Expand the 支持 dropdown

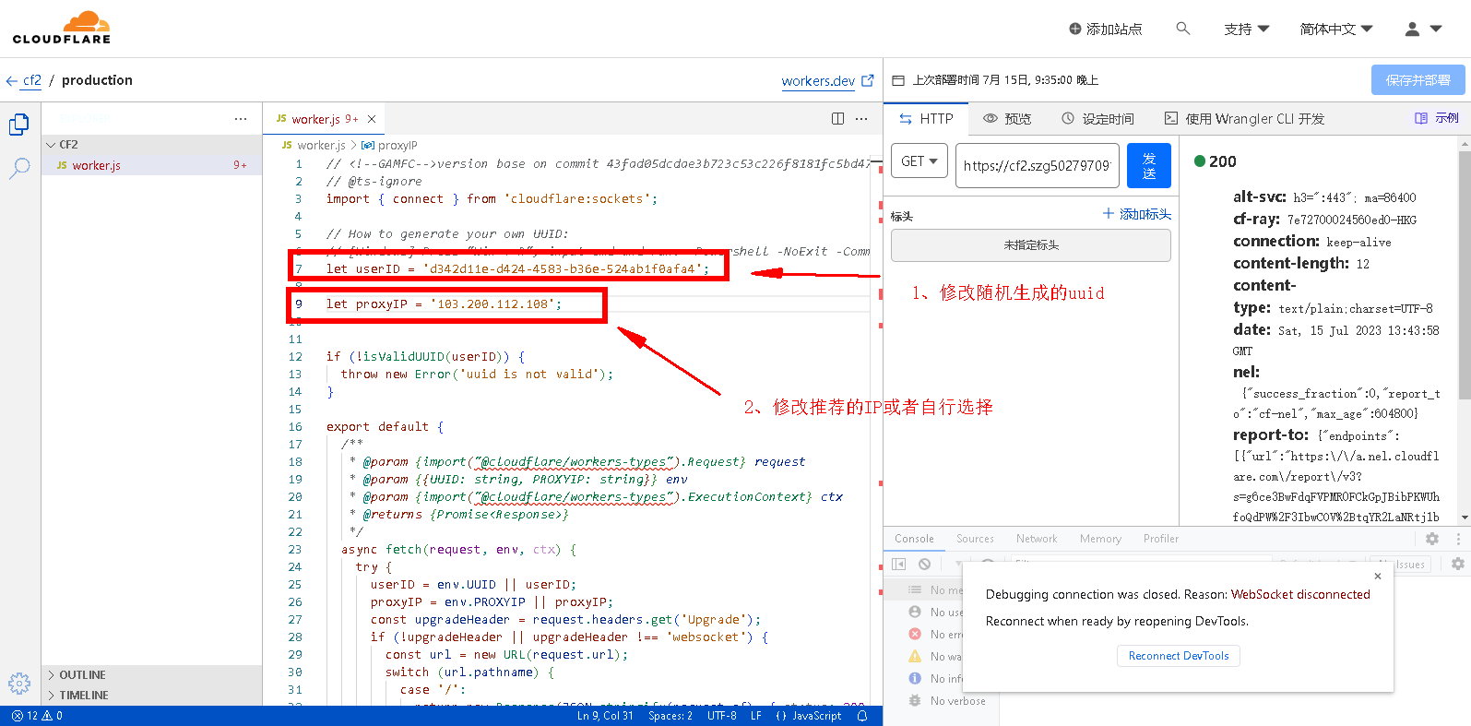(x=1246, y=29)
